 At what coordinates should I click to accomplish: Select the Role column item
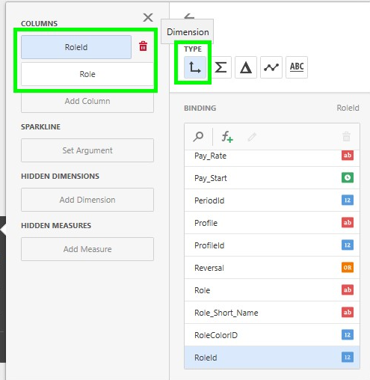click(x=87, y=74)
